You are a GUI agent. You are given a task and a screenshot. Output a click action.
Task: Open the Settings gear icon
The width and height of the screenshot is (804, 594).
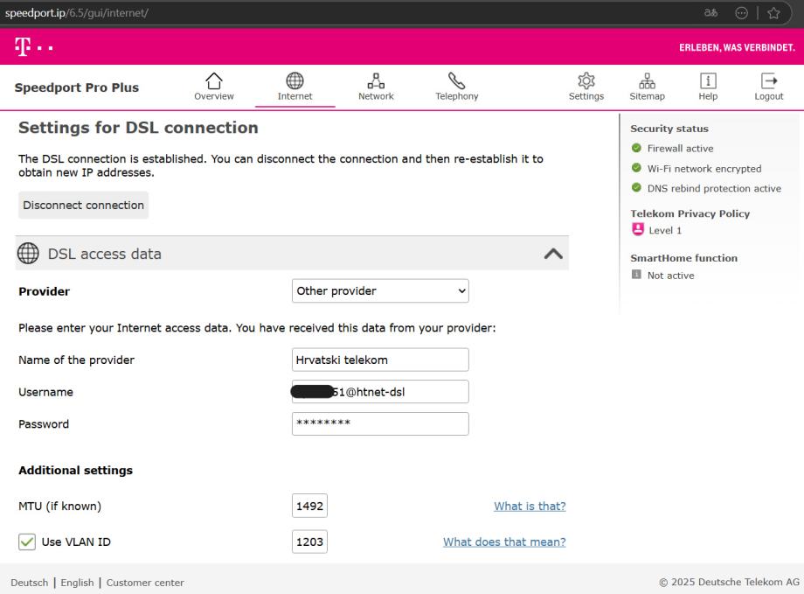tap(586, 81)
